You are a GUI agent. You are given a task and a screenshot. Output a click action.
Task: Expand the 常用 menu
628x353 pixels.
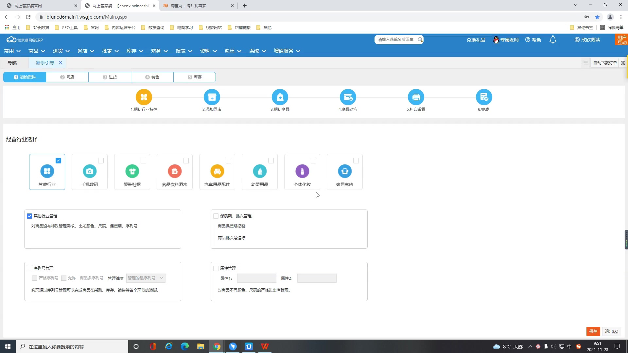click(x=12, y=51)
